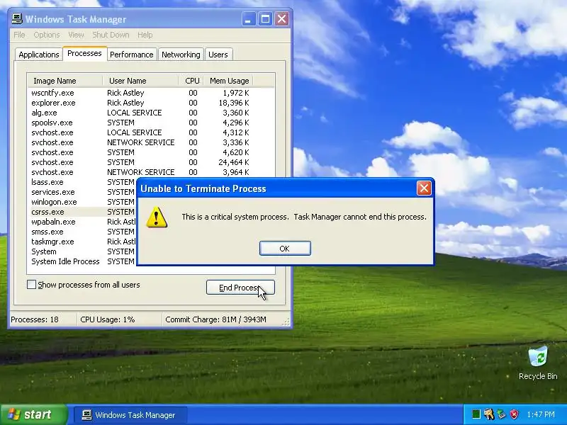Click LOCAL SERVICE beside alg.exe
Viewport: 567px width, 425px height.
pyautogui.click(x=135, y=113)
